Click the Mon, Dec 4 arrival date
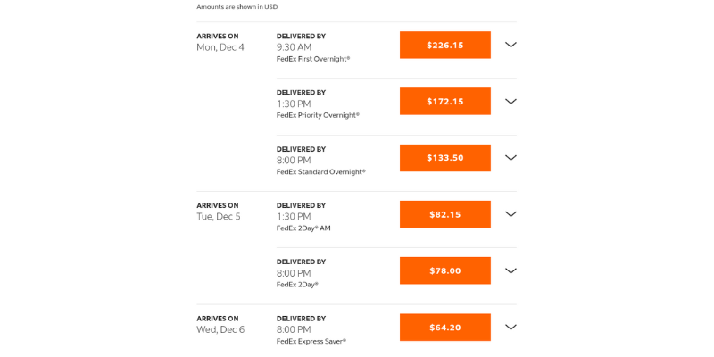Viewport: 714px width, 357px height. click(x=220, y=47)
